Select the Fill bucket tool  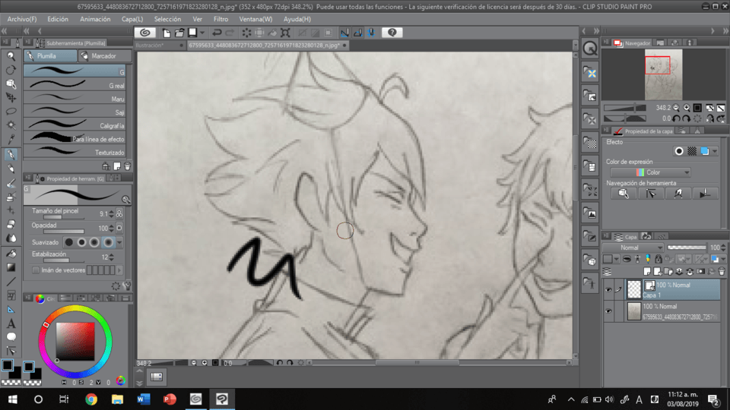click(x=11, y=254)
